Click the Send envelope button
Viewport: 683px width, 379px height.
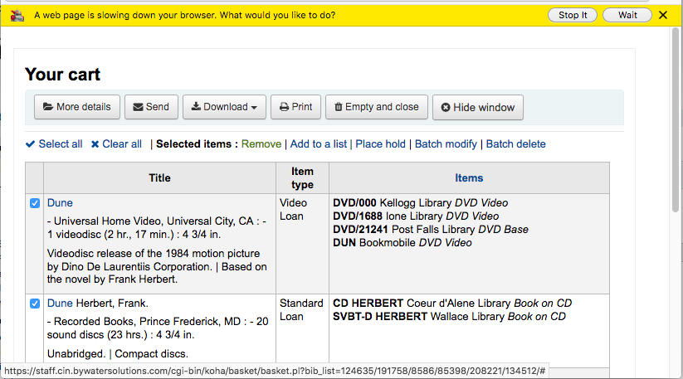(x=151, y=107)
